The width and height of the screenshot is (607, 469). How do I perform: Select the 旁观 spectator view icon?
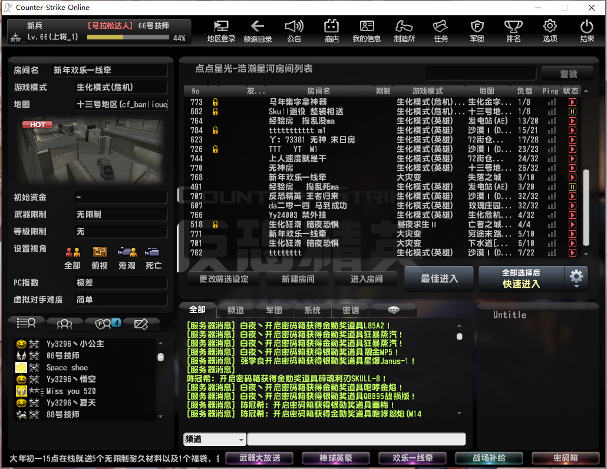127,258
